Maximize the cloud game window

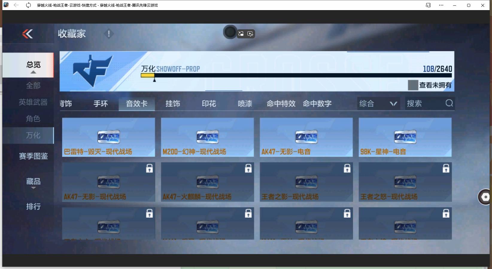coord(469,5)
